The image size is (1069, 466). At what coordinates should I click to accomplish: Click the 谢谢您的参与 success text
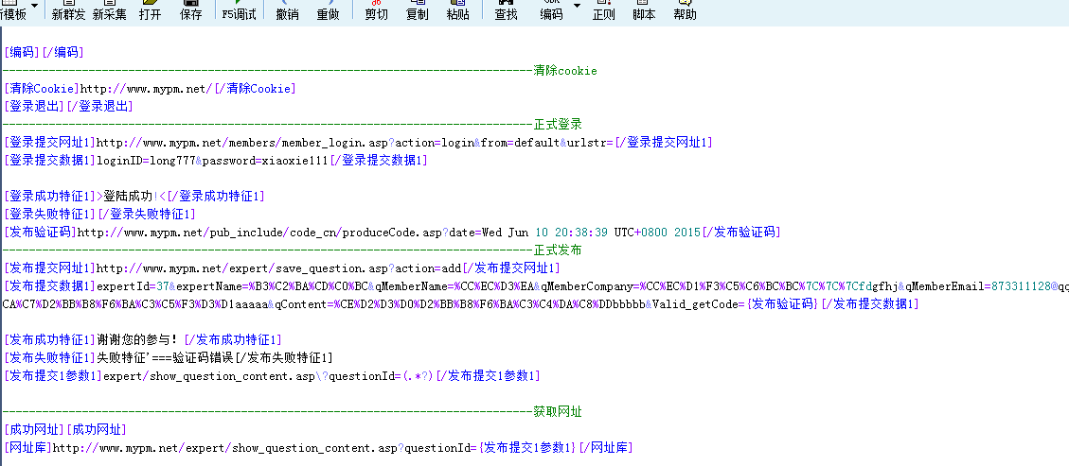[x=139, y=340]
